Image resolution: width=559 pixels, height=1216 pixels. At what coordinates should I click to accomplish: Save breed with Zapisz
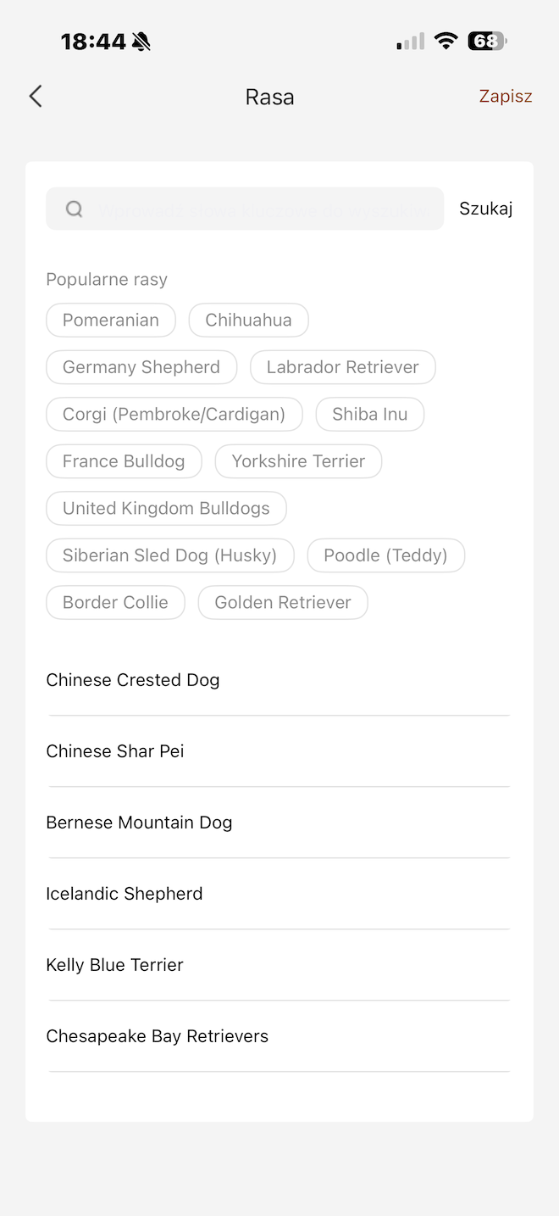[506, 97]
